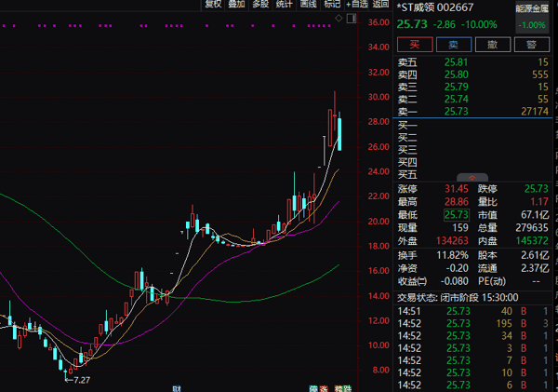Click the 撤 cancel order button
Viewport: 558px width, 392px height.
(x=493, y=45)
